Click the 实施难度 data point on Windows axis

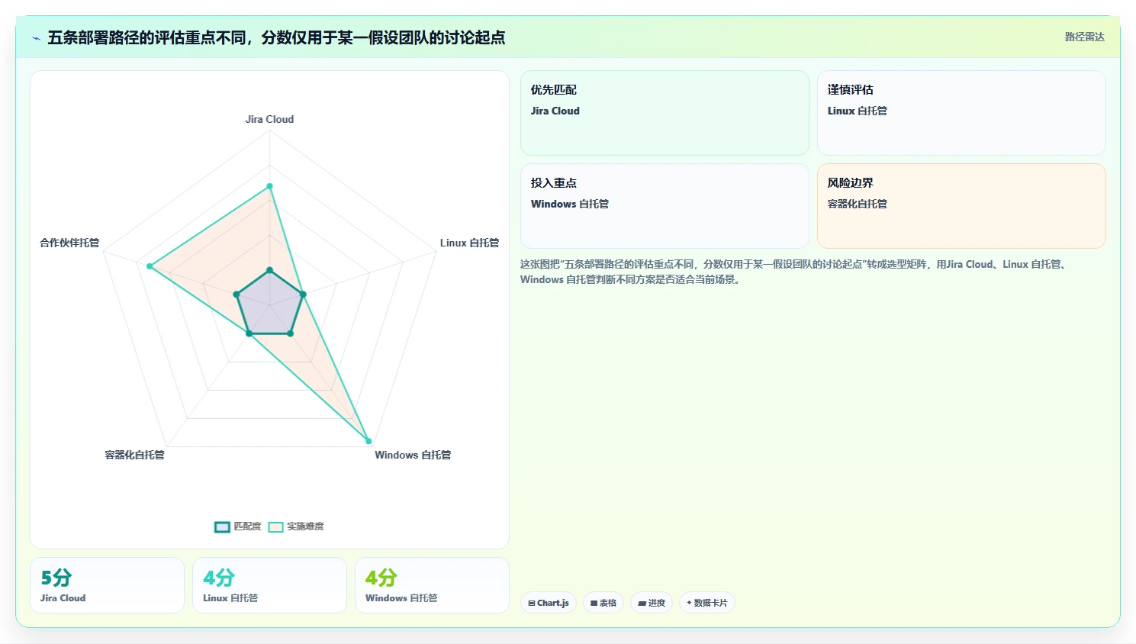(368, 441)
